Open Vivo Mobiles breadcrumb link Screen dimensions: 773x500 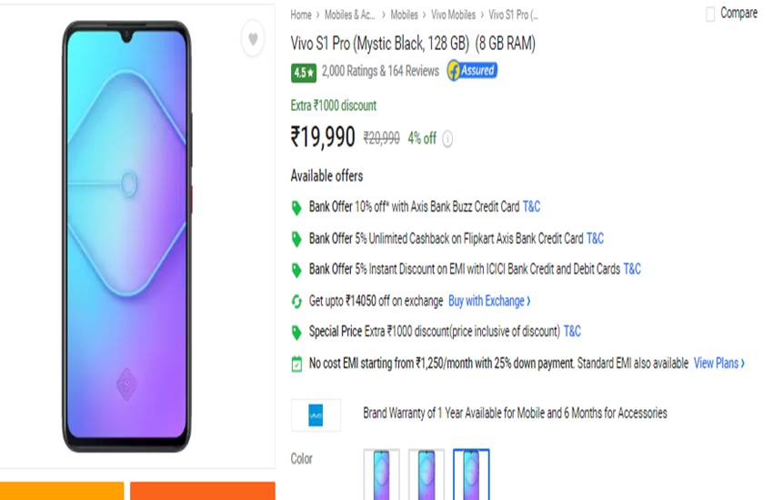click(x=452, y=15)
